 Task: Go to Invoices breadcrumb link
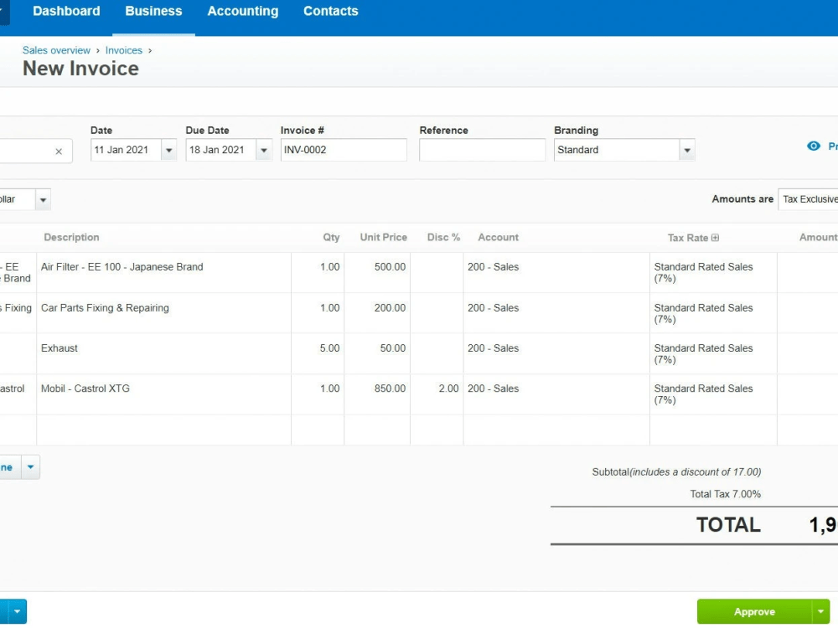(x=123, y=50)
